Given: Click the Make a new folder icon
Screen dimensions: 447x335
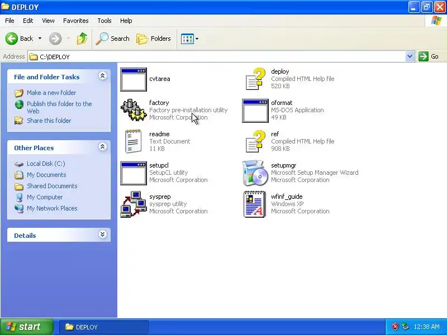Looking at the screenshot, I should click(x=19, y=93).
